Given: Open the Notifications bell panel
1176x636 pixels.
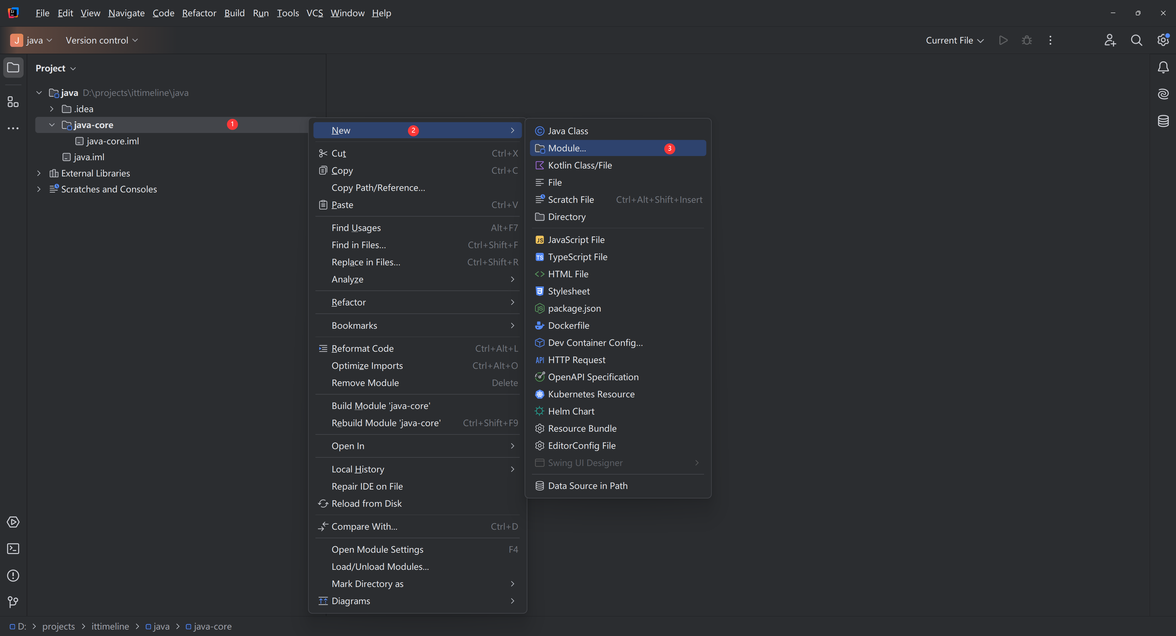Looking at the screenshot, I should pyautogui.click(x=1163, y=68).
